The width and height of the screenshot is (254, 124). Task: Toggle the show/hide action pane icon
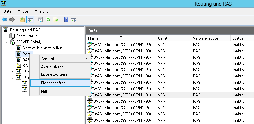pos(74,20)
